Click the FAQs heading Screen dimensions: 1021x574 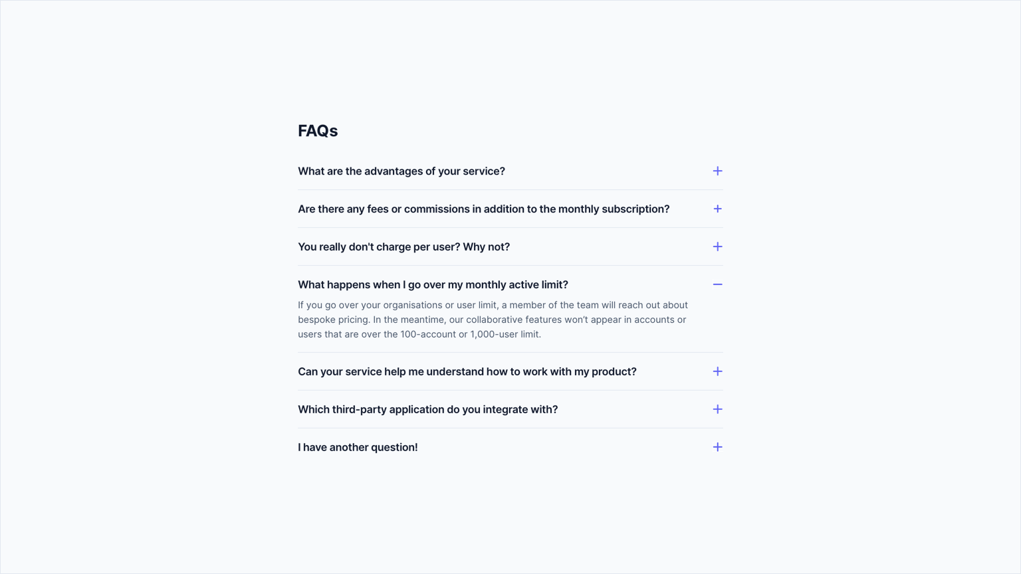click(318, 131)
